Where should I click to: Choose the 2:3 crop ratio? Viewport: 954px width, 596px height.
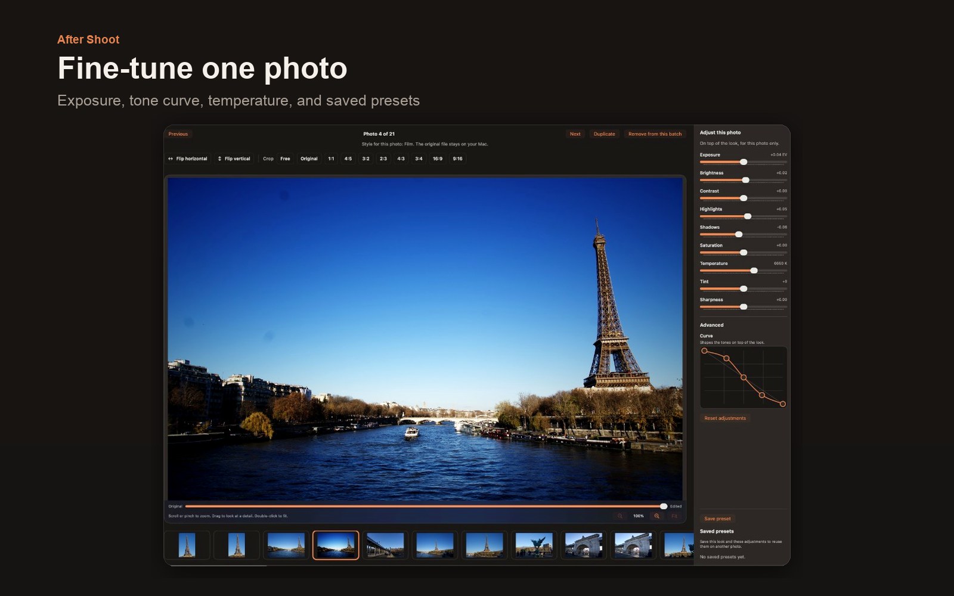point(383,159)
